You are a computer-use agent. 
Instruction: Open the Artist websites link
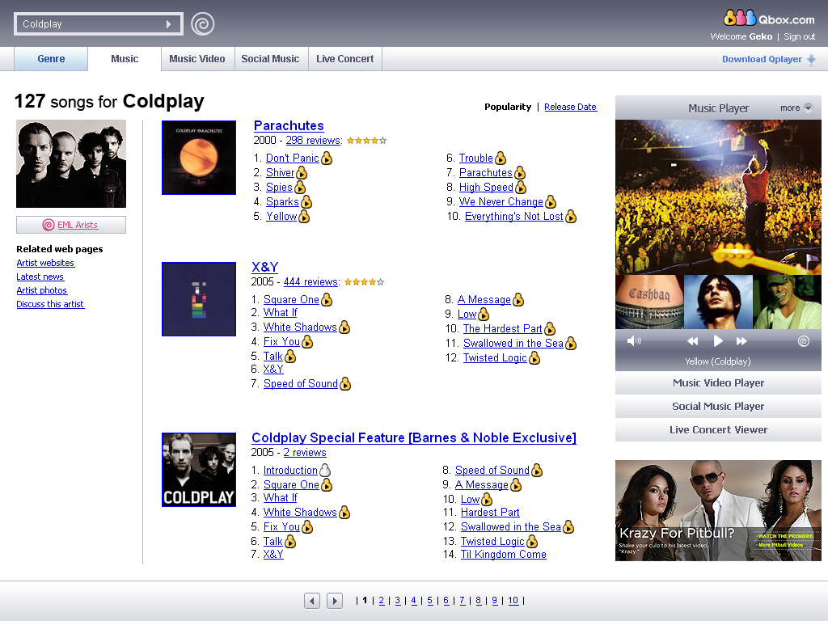click(x=45, y=263)
